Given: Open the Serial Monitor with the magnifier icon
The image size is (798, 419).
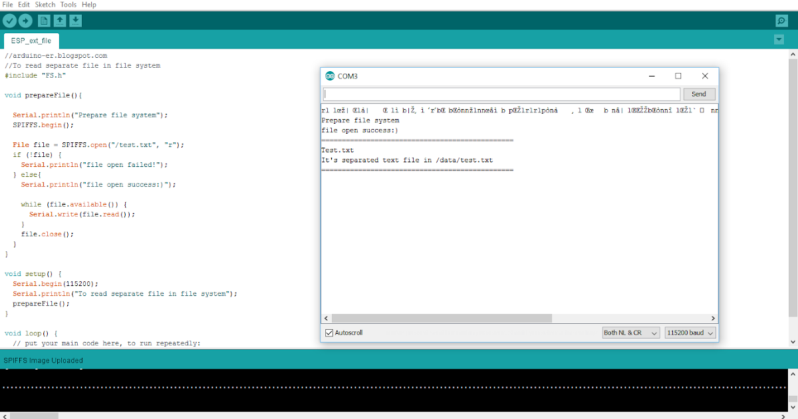Looking at the screenshot, I should (781, 21).
